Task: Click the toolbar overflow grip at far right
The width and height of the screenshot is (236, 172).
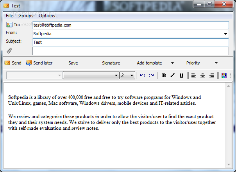Action: pos(231,75)
